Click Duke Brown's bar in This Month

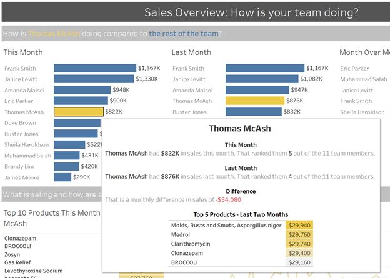click(x=77, y=122)
